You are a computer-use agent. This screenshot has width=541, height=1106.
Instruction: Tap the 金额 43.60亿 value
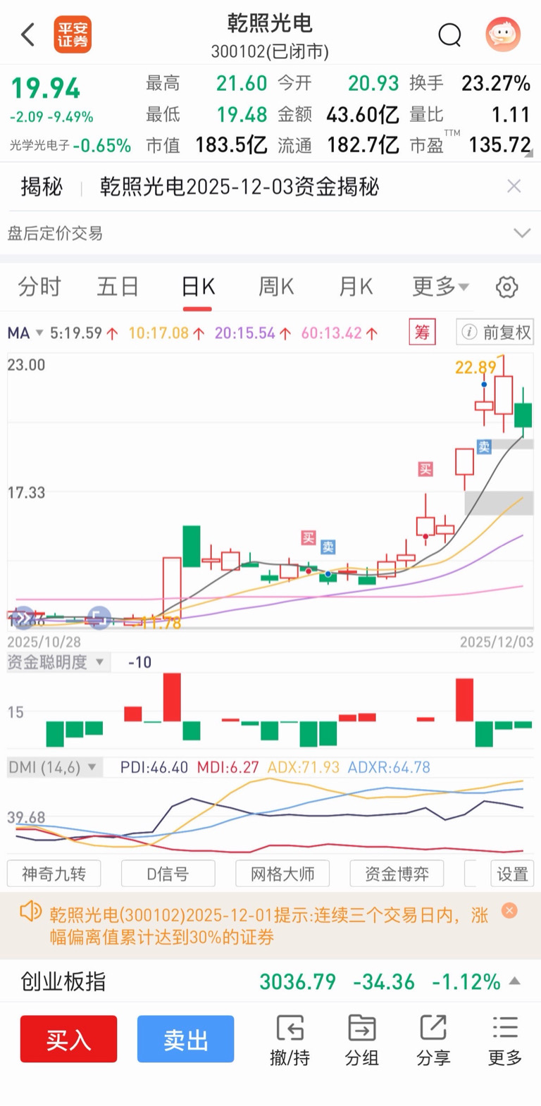pos(363,114)
